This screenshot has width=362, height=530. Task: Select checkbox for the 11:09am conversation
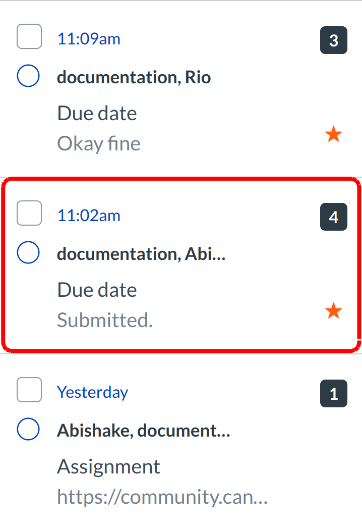point(29,37)
